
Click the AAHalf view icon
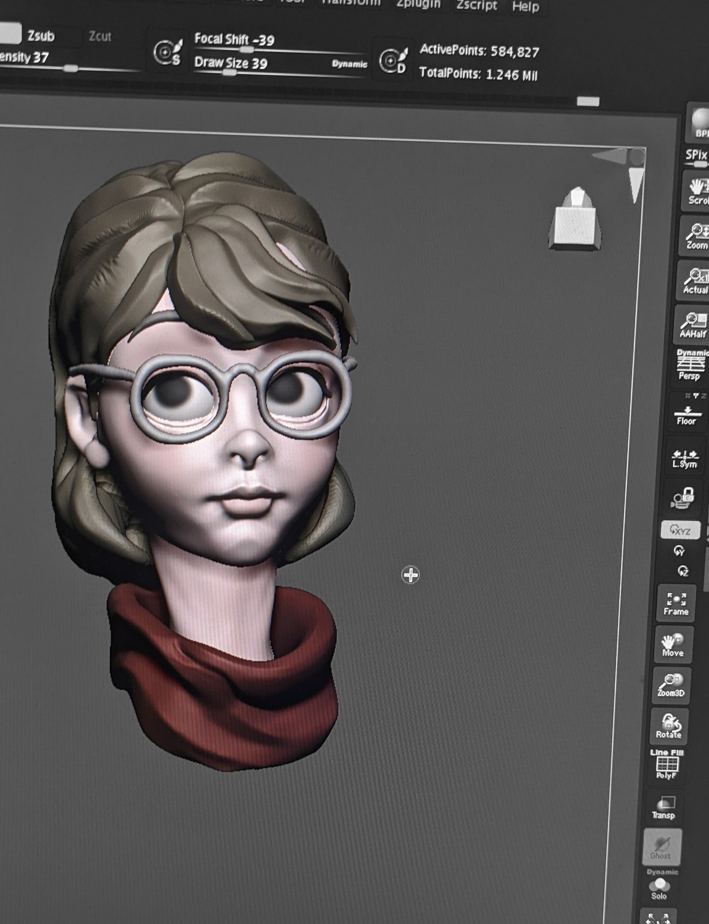(692, 324)
